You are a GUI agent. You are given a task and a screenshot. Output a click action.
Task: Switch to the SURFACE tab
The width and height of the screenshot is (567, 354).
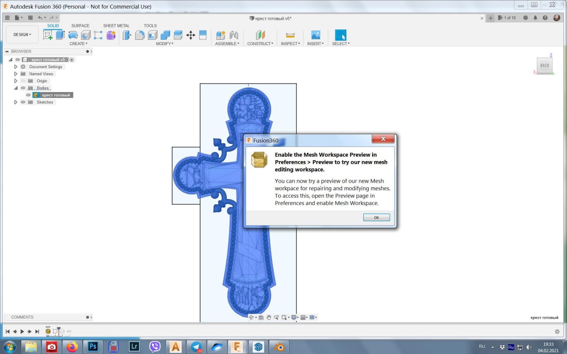pyautogui.click(x=80, y=26)
